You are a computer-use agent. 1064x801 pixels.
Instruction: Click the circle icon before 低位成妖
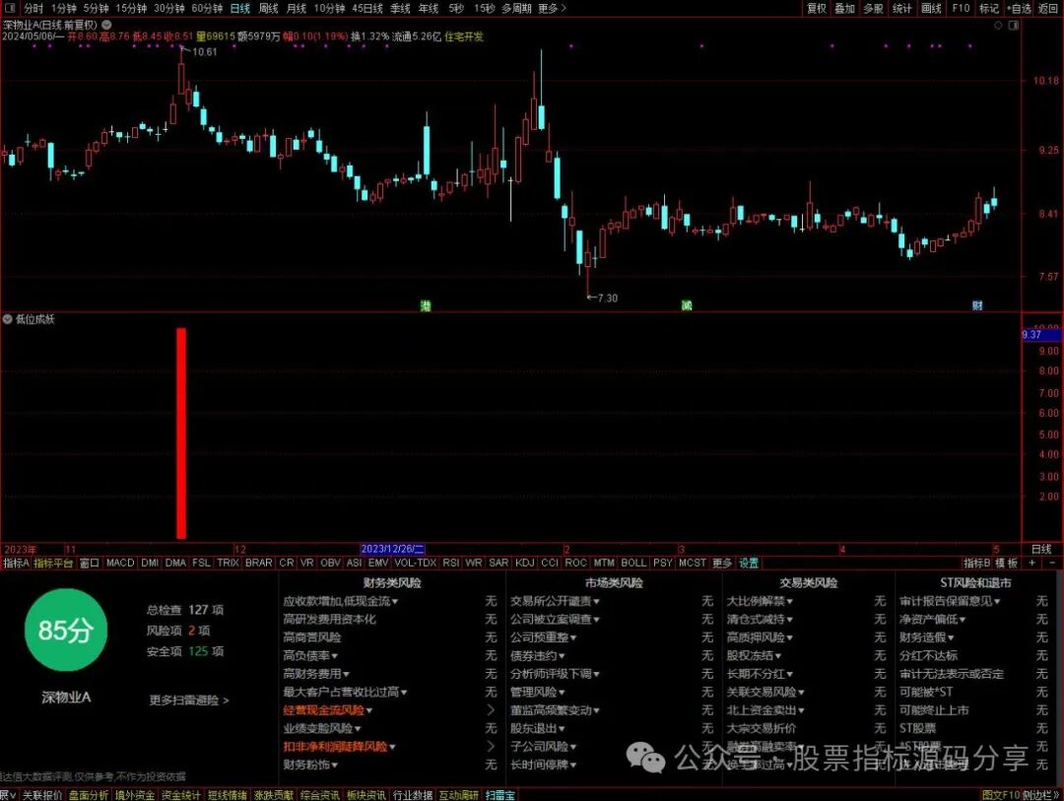[8, 319]
